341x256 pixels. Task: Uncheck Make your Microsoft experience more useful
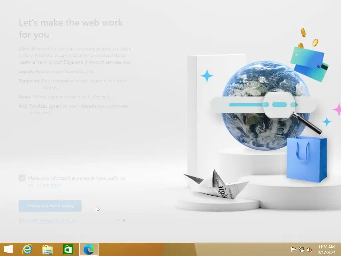[22, 178]
